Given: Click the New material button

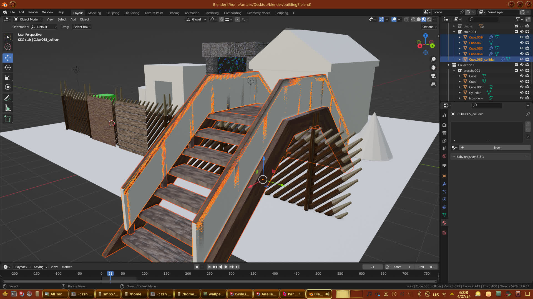Looking at the screenshot, I should click(x=497, y=148).
